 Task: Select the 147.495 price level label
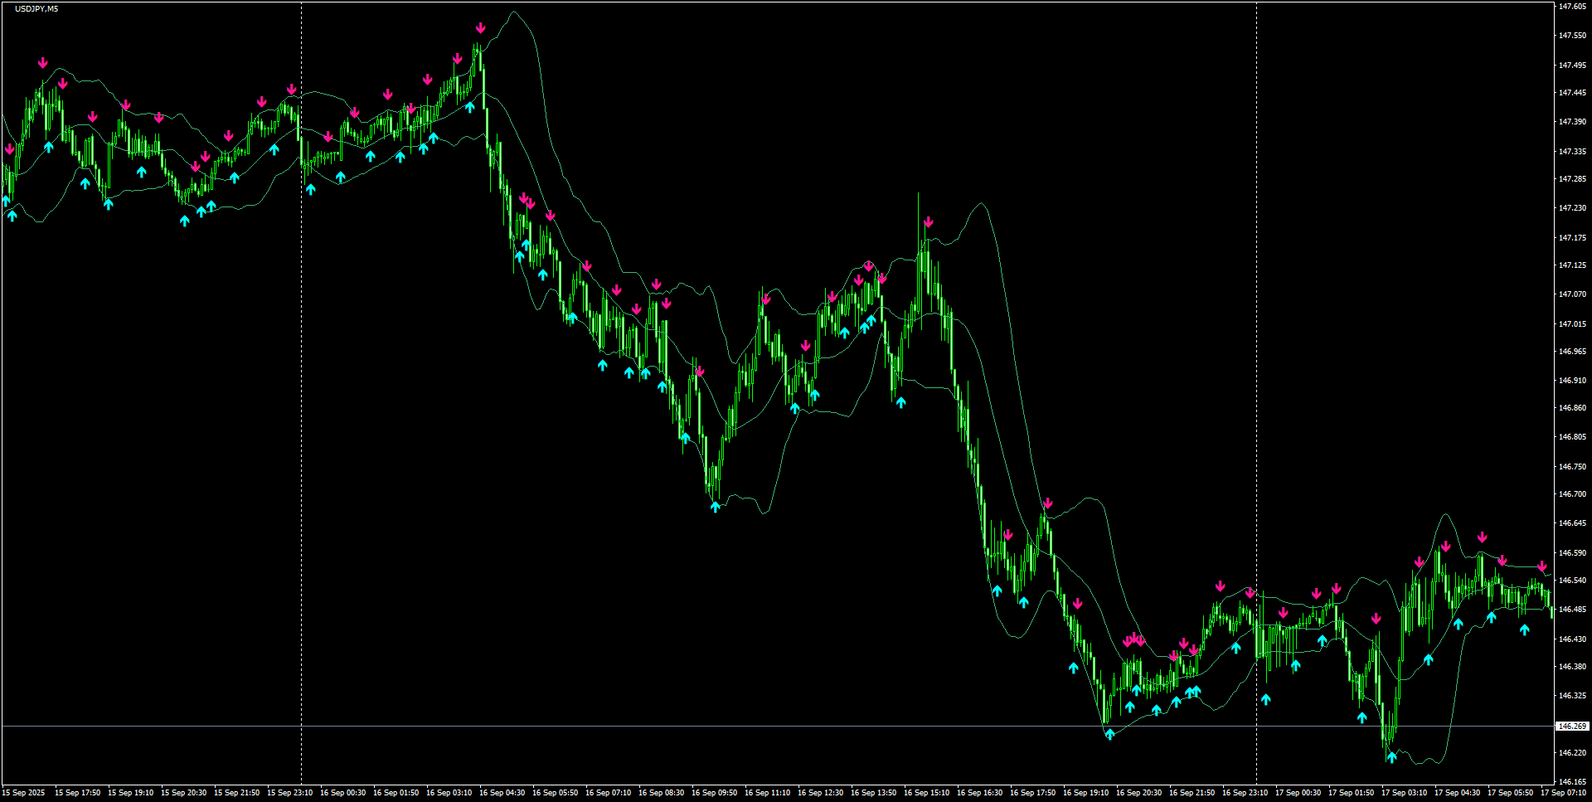tap(1572, 65)
